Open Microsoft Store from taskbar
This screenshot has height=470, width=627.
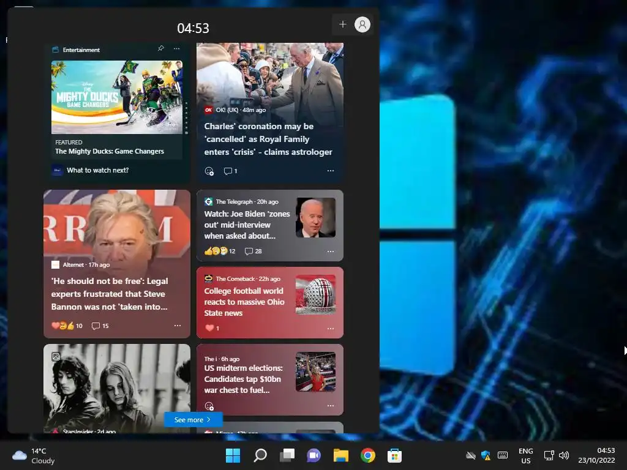395,455
